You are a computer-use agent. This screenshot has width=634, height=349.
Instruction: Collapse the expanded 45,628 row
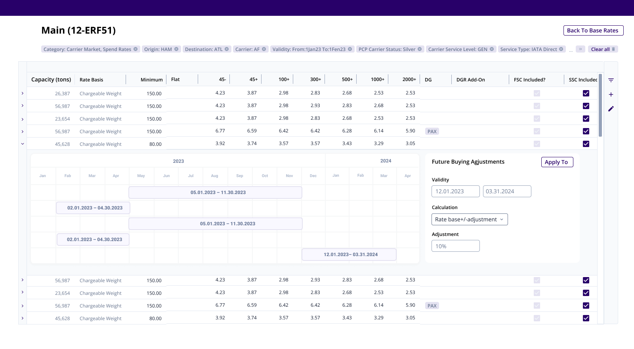point(23,144)
